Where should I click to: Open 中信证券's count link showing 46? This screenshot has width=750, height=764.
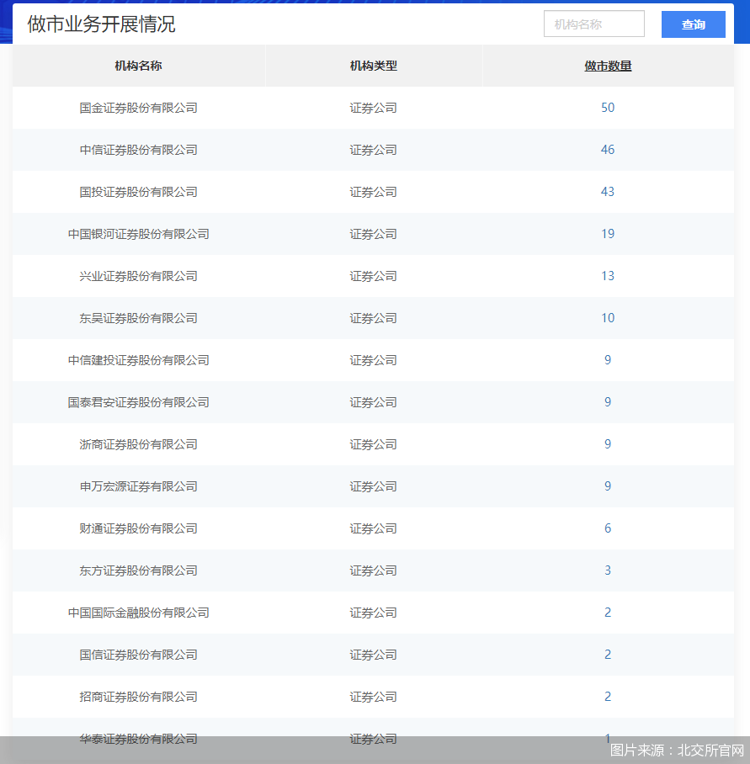tap(608, 150)
